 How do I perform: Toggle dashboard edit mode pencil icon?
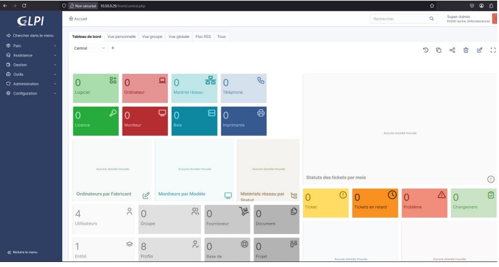point(480,50)
